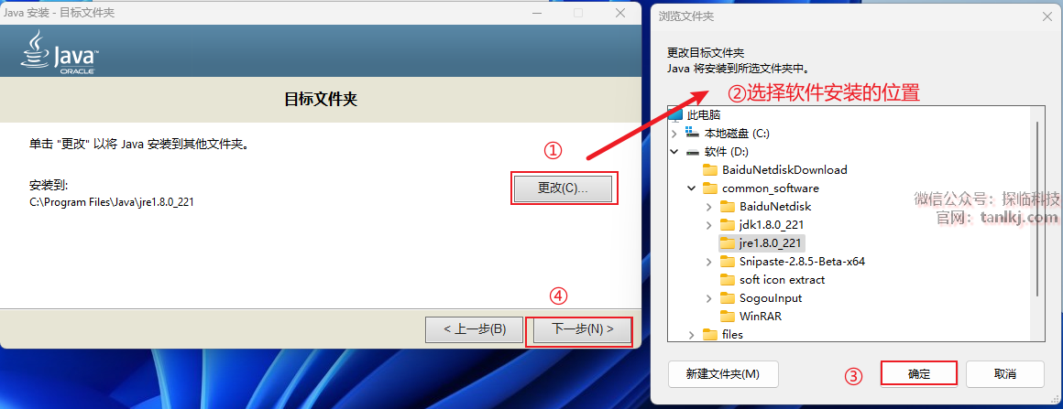Select tree row labeled WinRAR
Screen dimensions: 1063x409
click(751, 317)
